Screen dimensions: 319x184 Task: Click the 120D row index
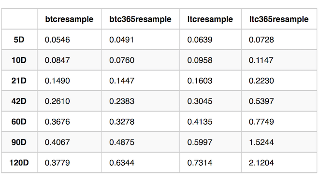(x=19, y=163)
